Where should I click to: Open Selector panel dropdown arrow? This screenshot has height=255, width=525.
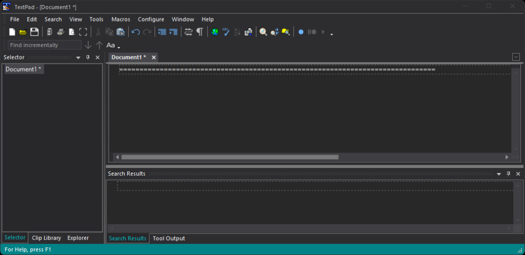tap(78, 58)
